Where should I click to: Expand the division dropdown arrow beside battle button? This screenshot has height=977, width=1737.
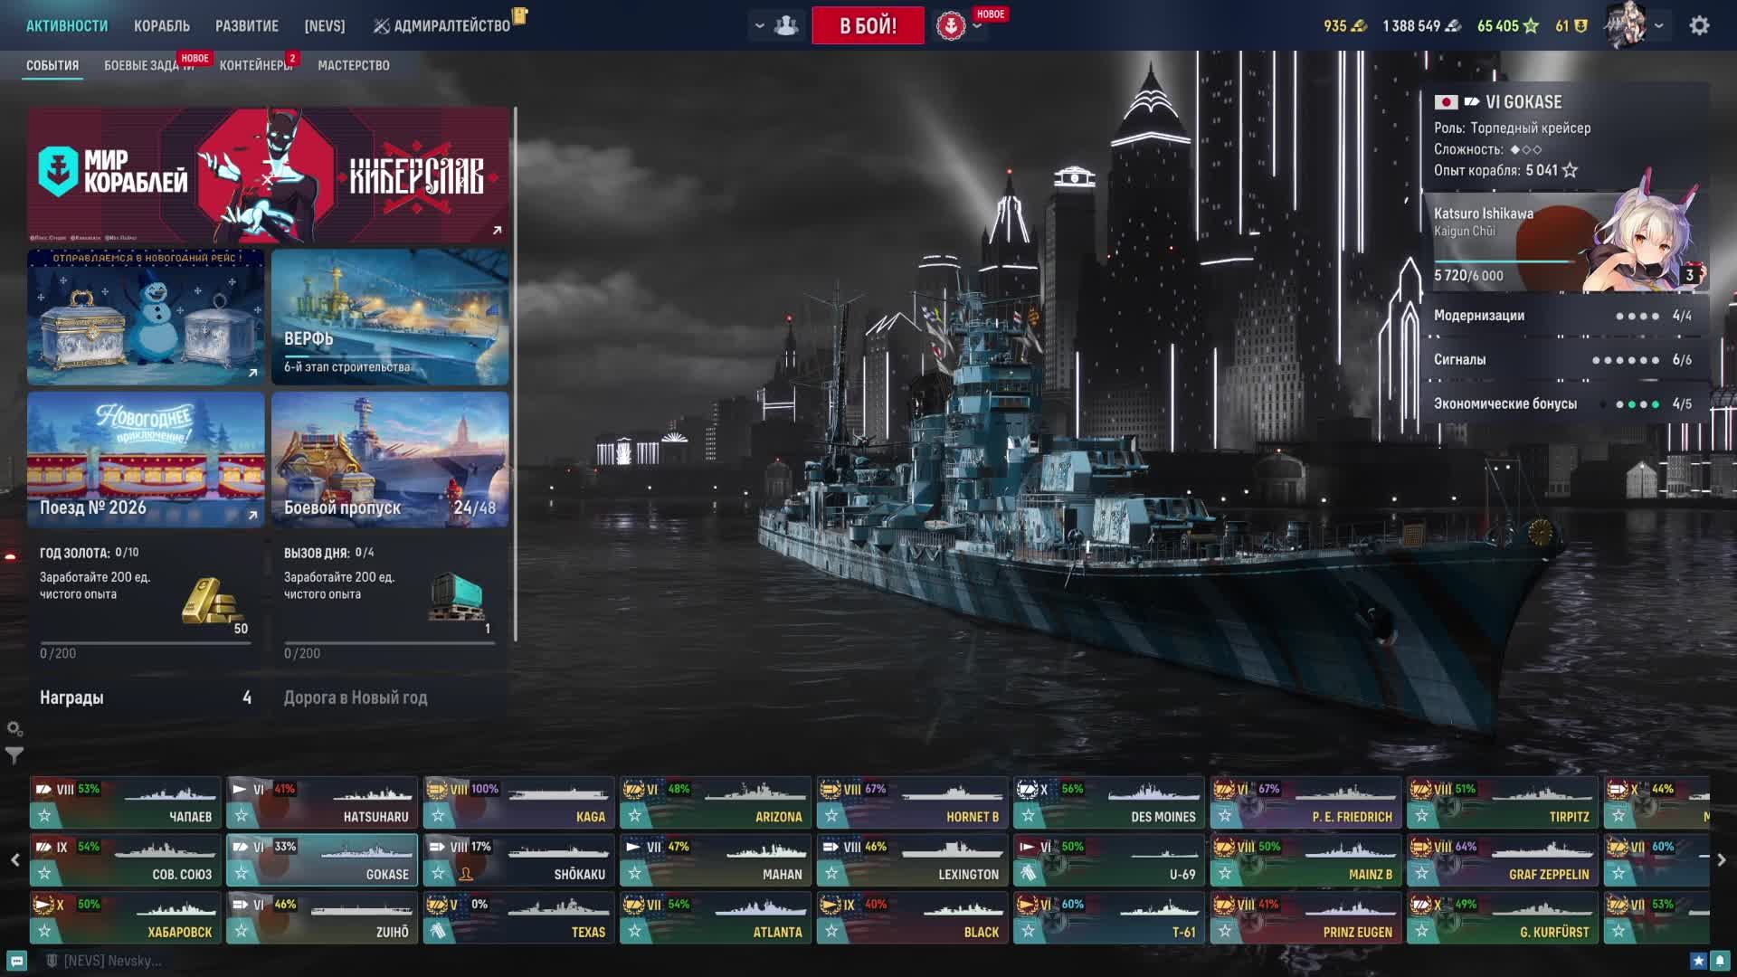(759, 26)
